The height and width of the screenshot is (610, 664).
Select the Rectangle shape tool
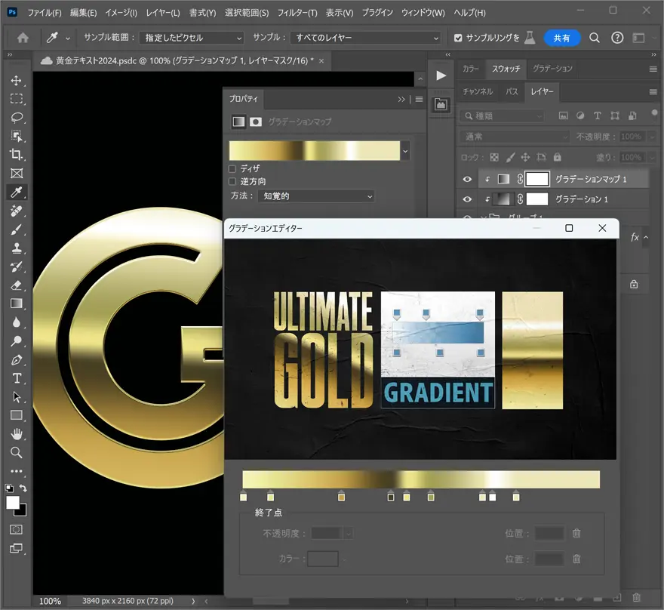17,415
